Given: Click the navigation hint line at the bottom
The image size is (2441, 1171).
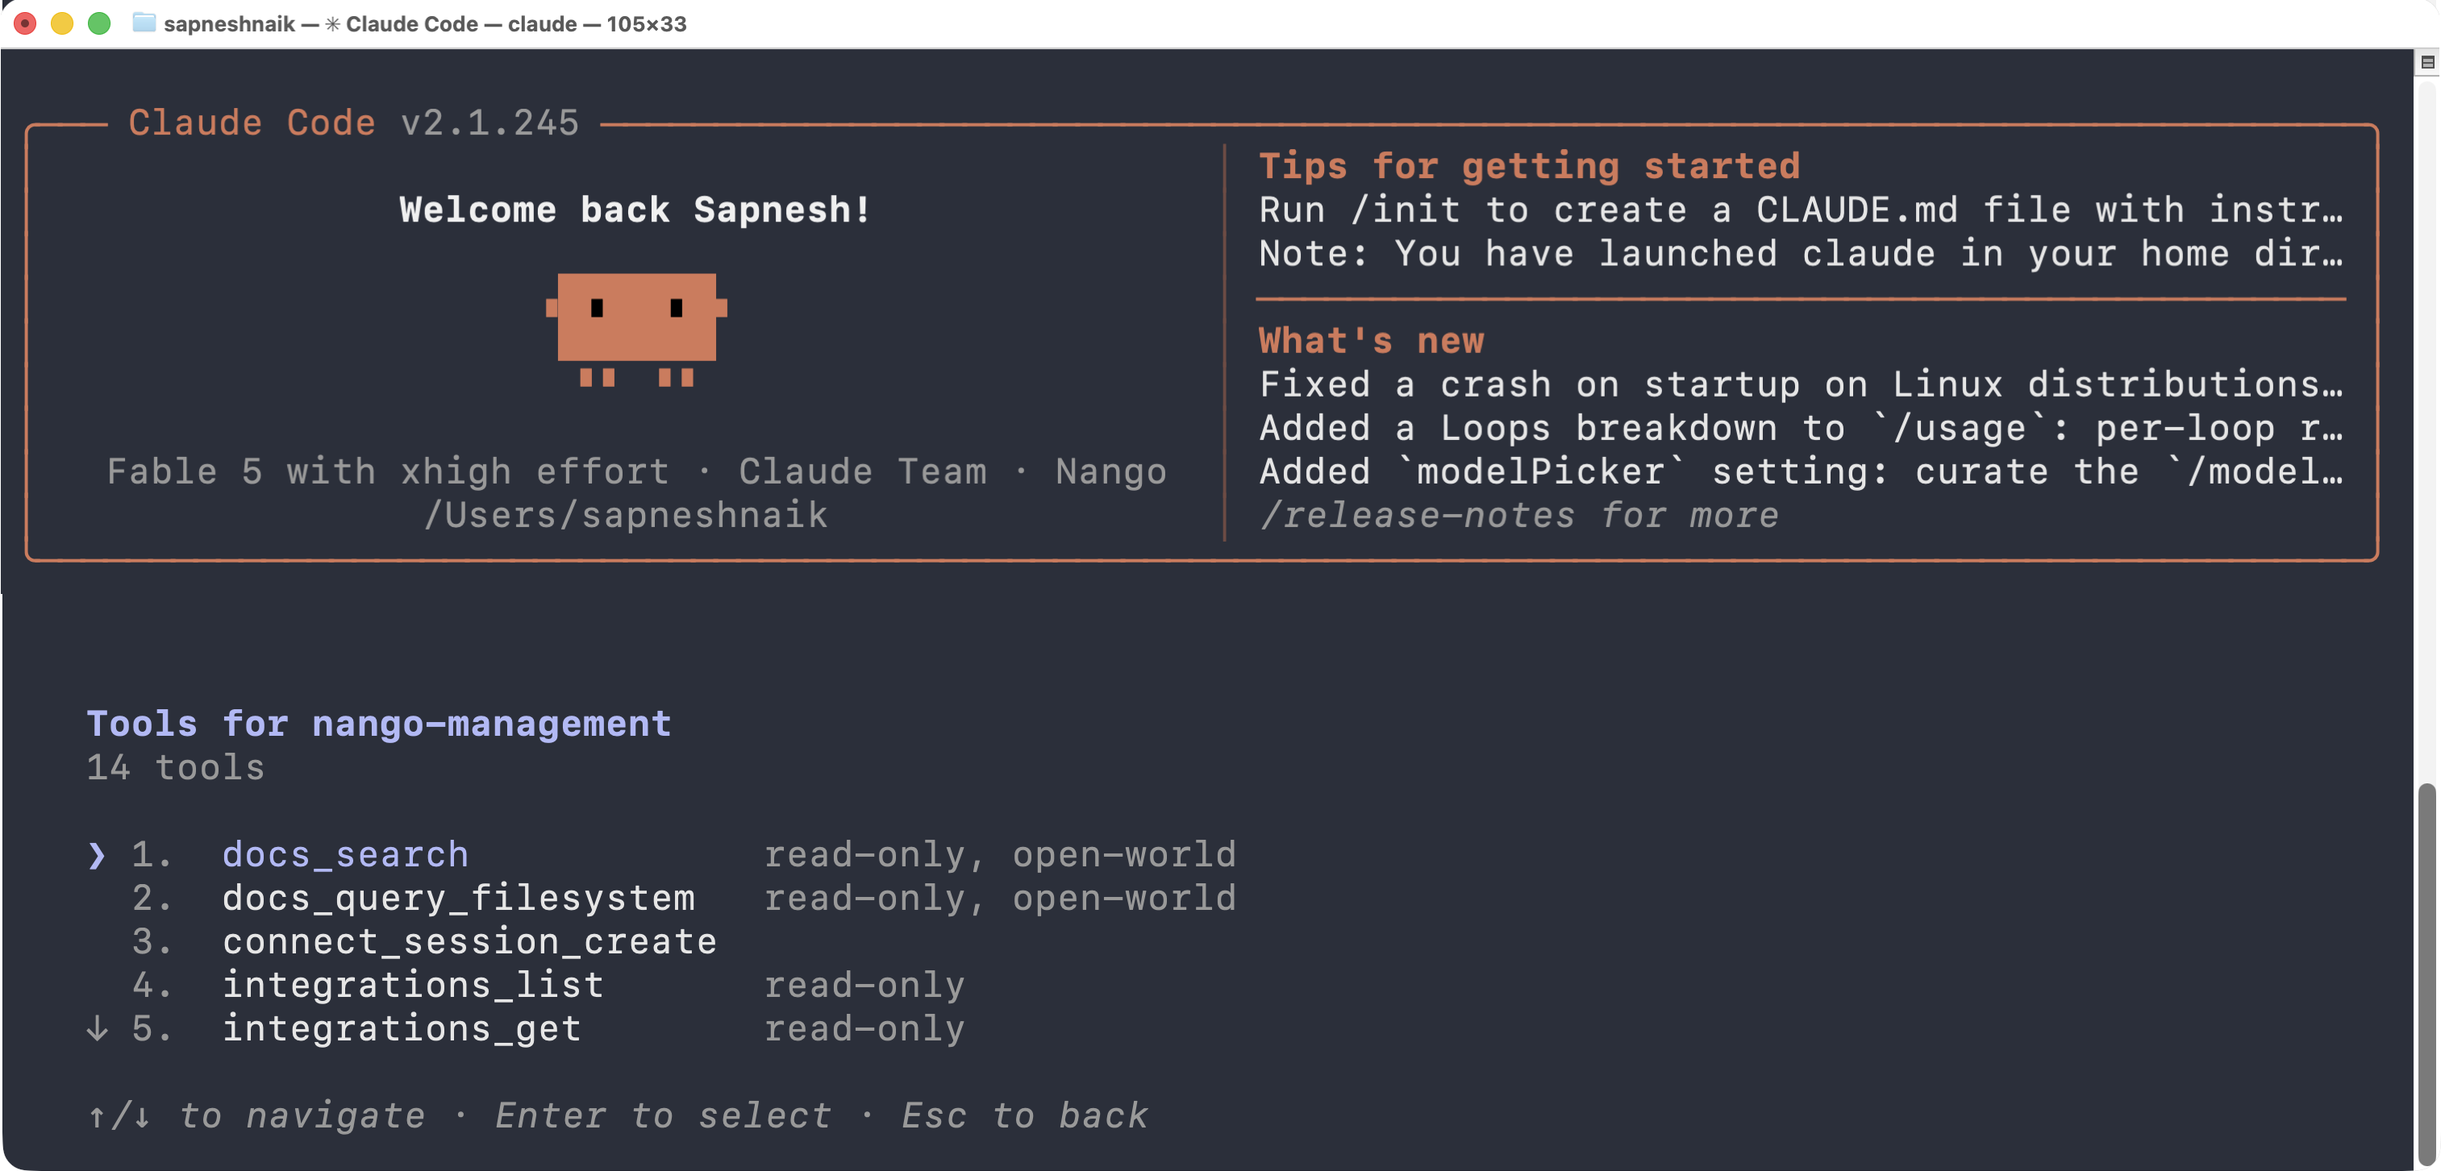Looking at the screenshot, I should click(618, 1116).
